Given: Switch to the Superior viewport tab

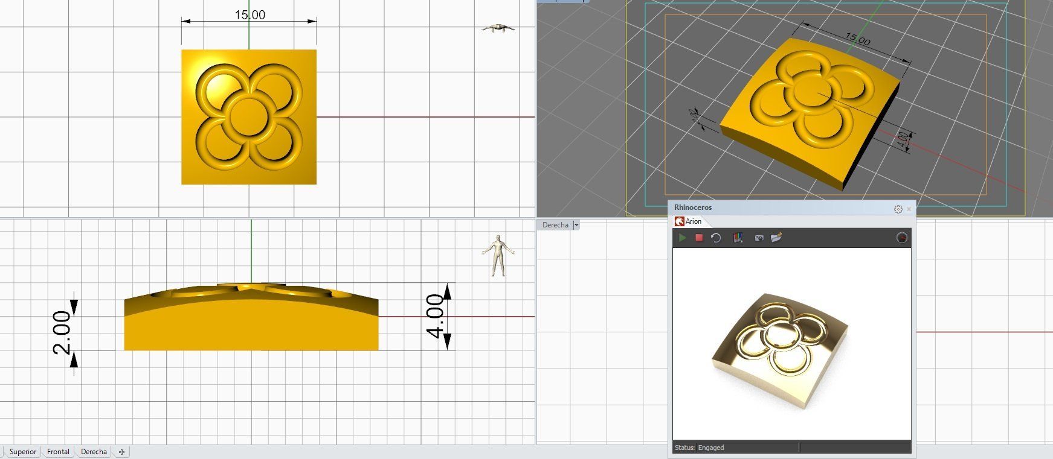Looking at the screenshot, I should coord(23,452).
